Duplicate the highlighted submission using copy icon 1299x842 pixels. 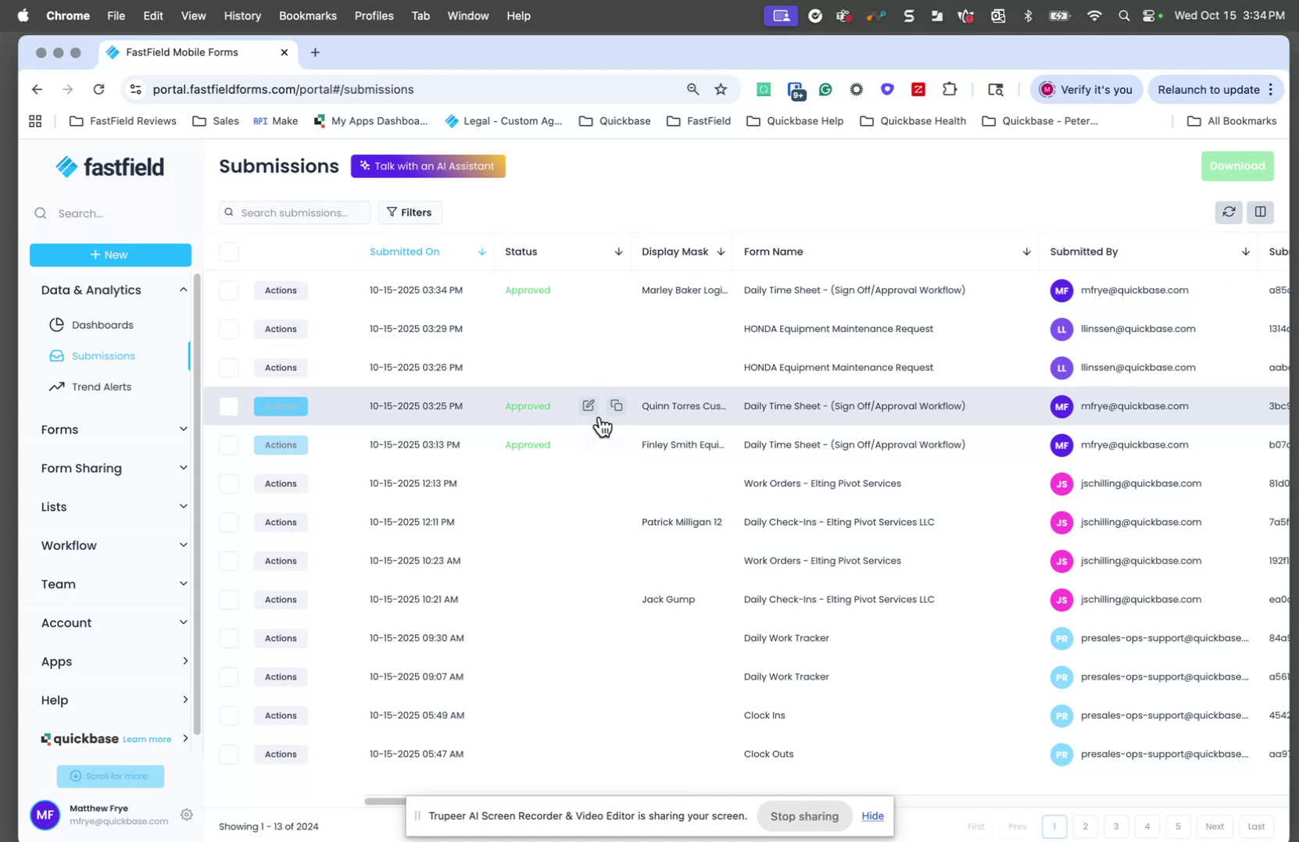pyautogui.click(x=617, y=405)
